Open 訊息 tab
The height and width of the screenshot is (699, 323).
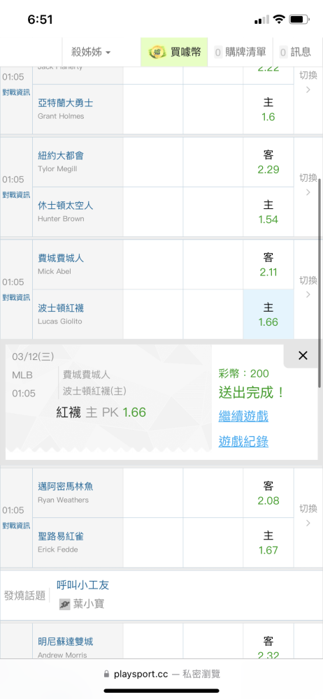[295, 52]
